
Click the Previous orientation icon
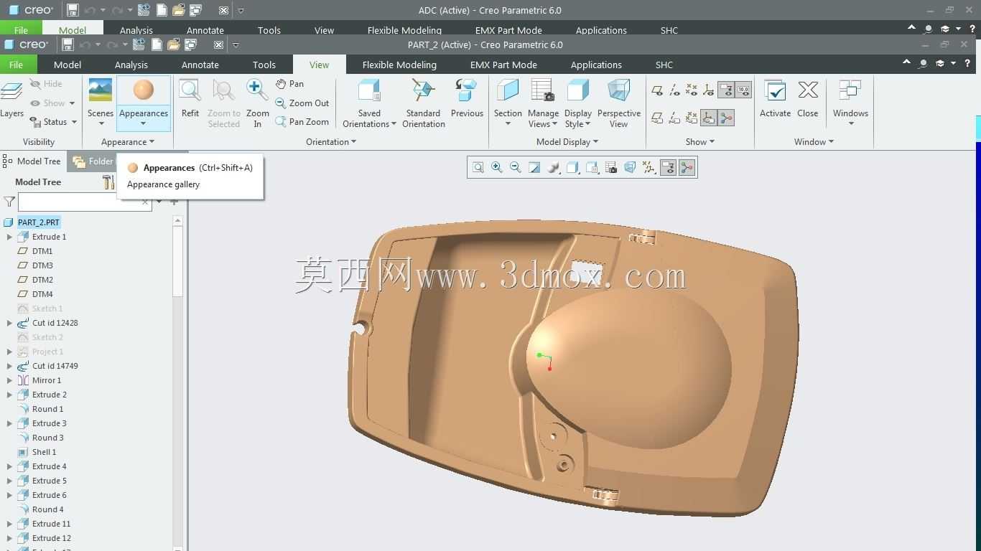coord(467,90)
